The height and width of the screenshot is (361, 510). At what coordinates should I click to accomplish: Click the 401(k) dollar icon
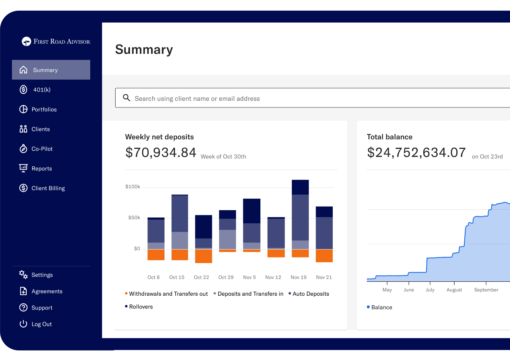click(23, 90)
